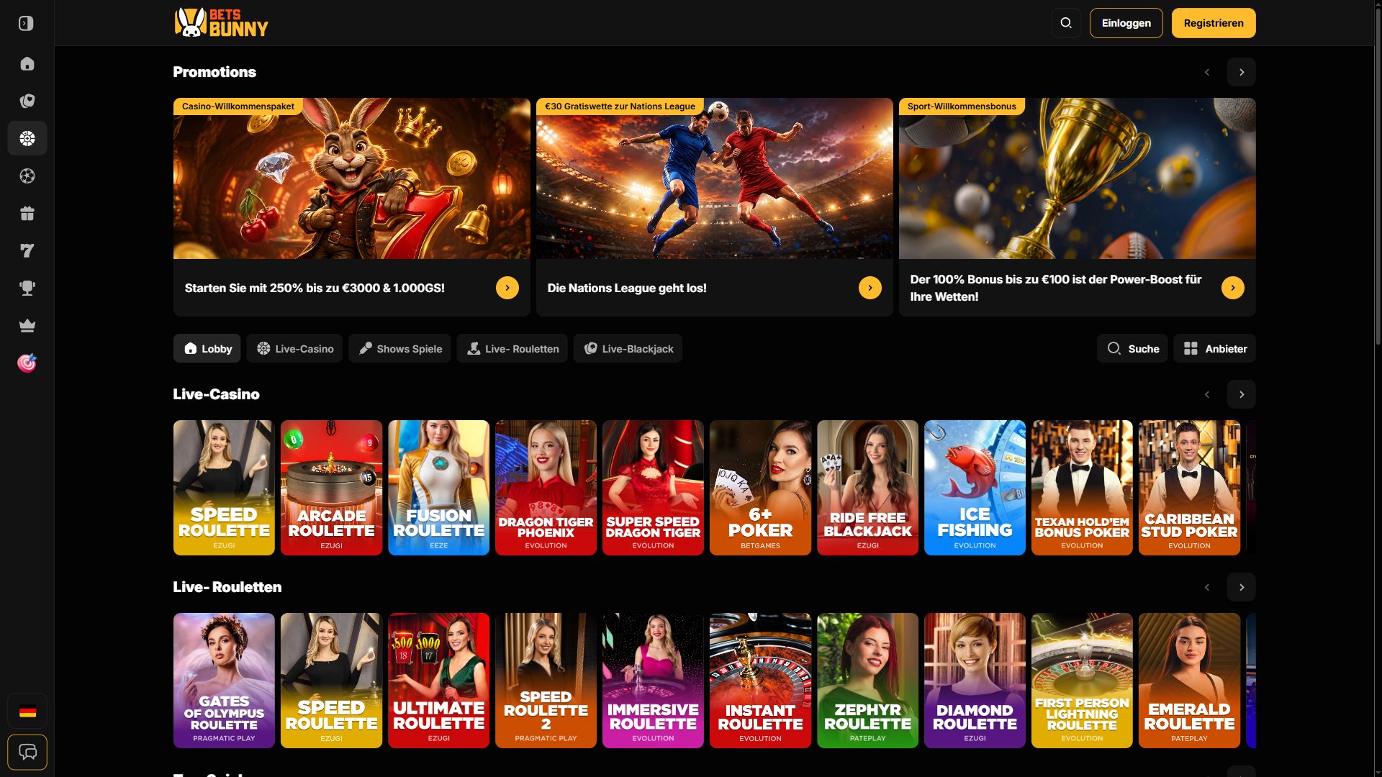Screen dimensions: 1382x777
Task: Open Gates of Olympus Roulette tile
Action: click(224, 681)
